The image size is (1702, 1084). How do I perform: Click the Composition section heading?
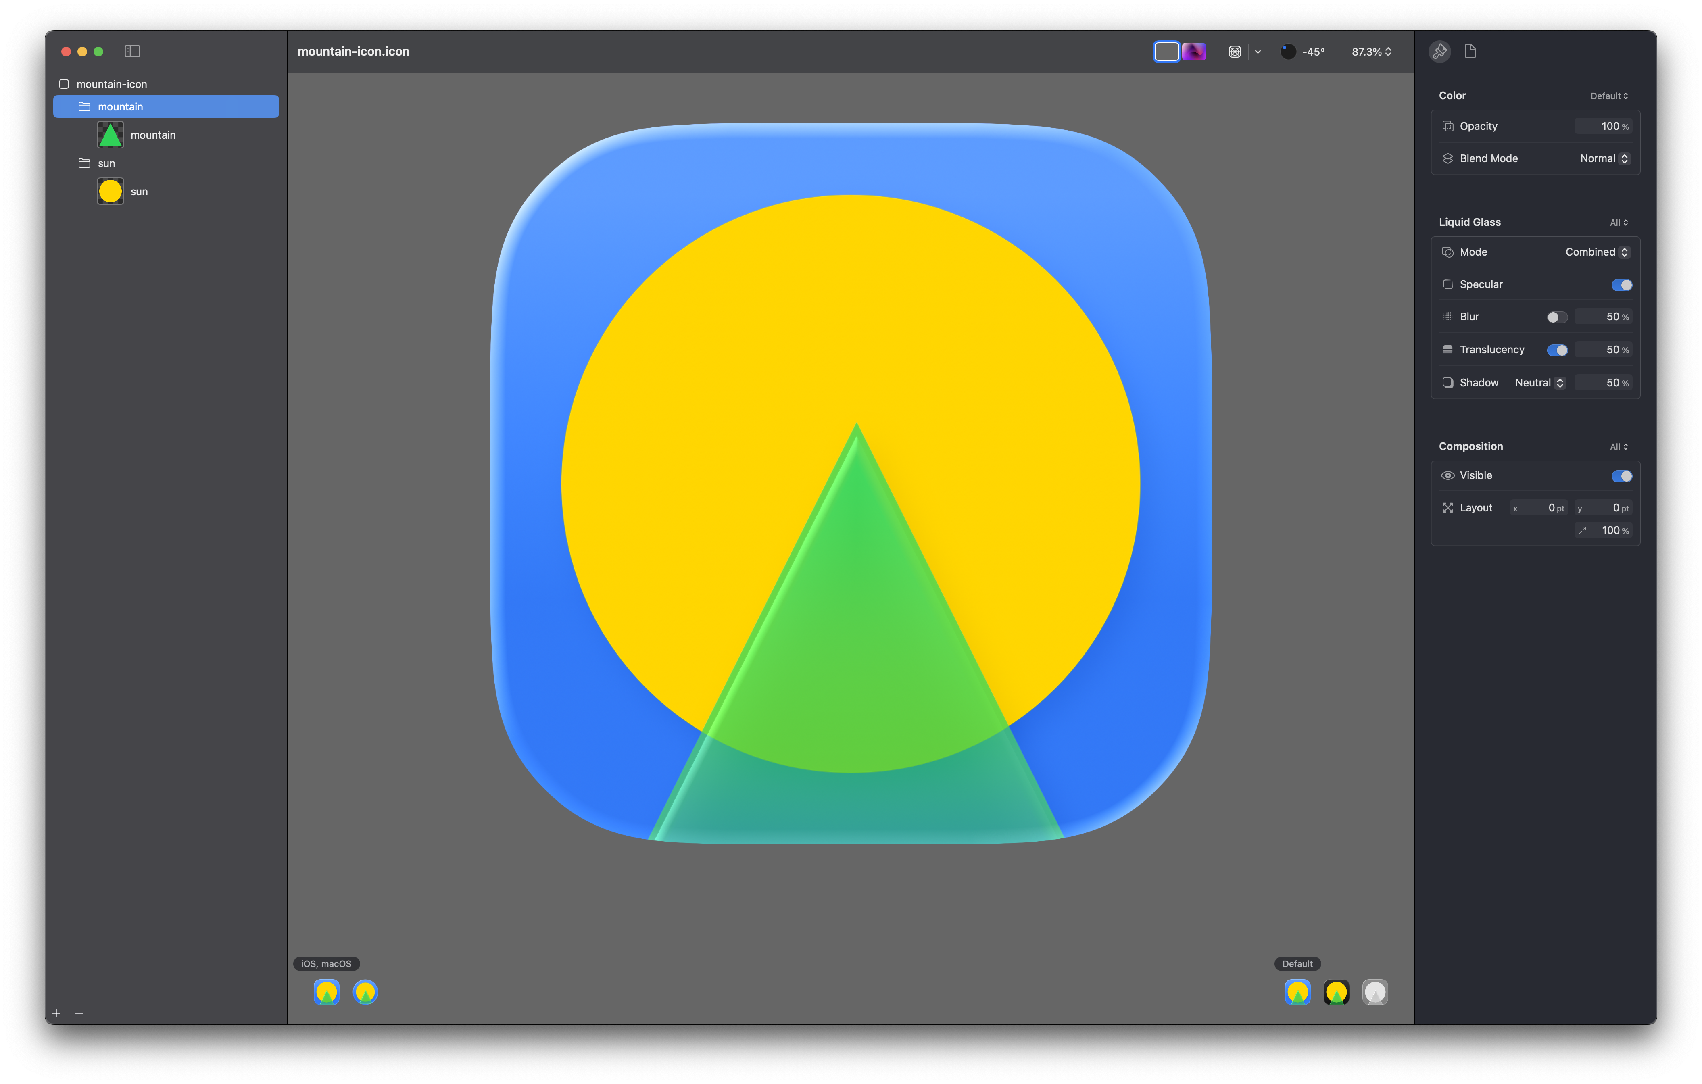click(1471, 446)
